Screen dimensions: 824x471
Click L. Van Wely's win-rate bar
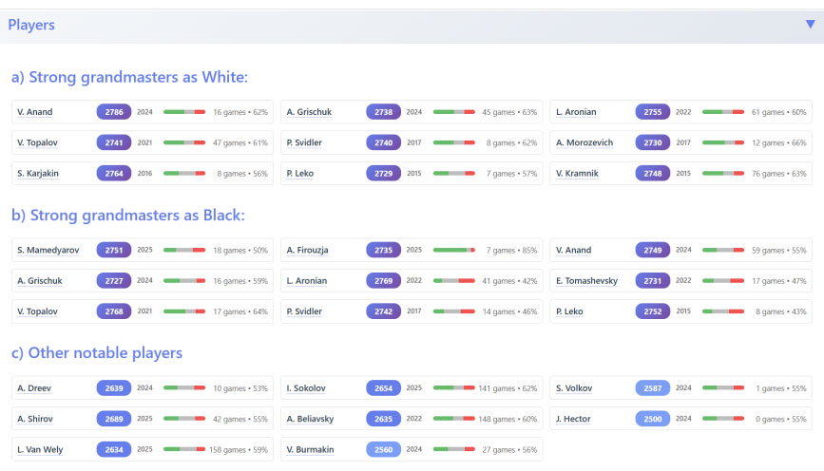[184, 449]
